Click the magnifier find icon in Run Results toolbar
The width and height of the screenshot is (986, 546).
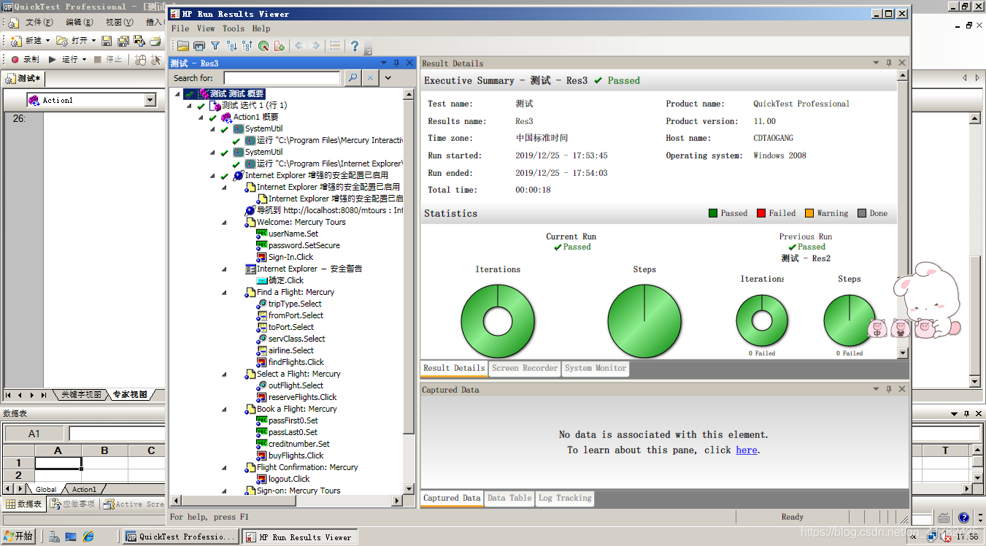[x=263, y=46]
